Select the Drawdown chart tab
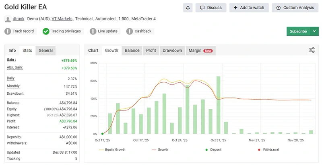 point(172,51)
